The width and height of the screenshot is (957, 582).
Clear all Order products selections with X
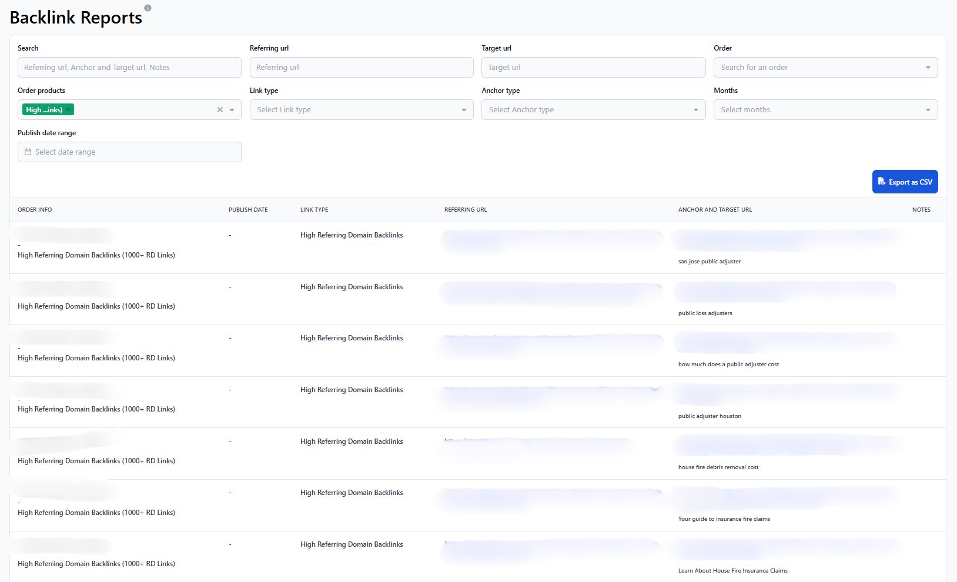click(x=220, y=110)
